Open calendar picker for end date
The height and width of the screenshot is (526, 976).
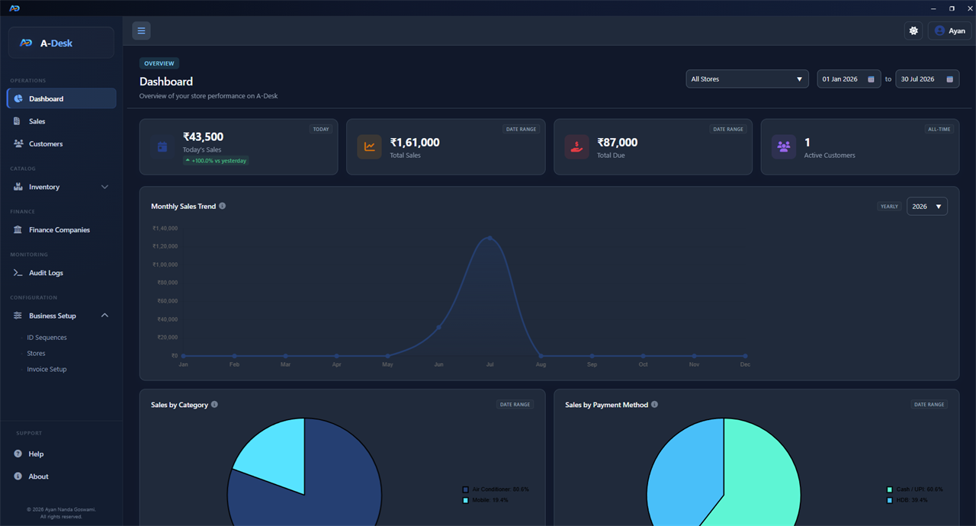(x=950, y=79)
